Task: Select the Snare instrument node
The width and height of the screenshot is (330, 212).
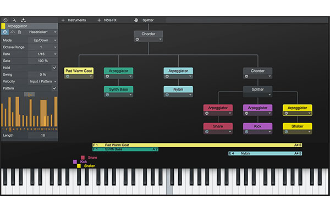Action: (x=218, y=126)
